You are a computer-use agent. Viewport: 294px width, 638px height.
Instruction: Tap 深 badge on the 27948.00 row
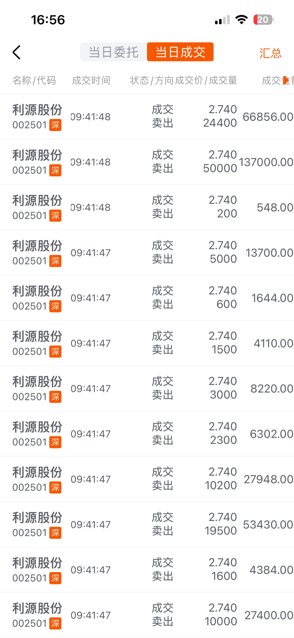[55, 487]
